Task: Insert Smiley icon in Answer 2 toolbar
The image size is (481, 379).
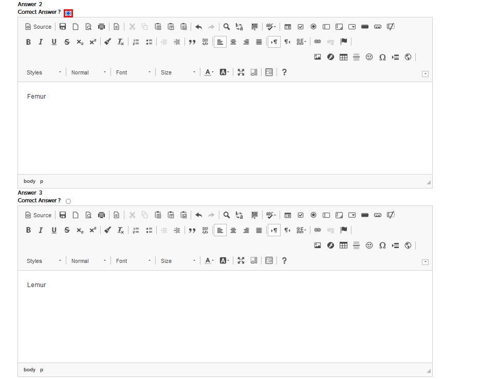Action: tap(369, 56)
